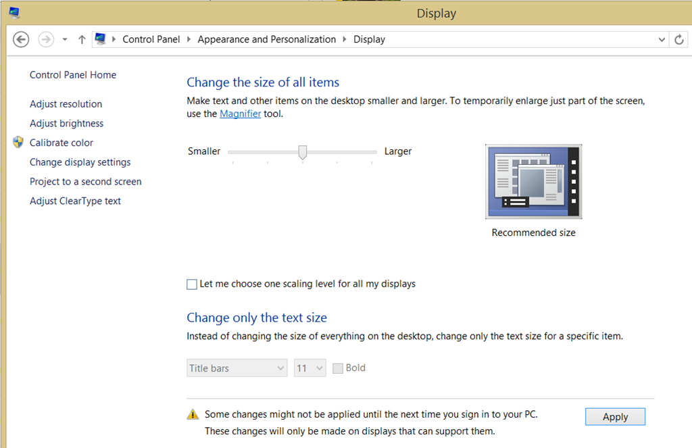Viewport: 692px width, 448px height.
Task: Open Project to a second screen
Action: (x=86, y=182)
